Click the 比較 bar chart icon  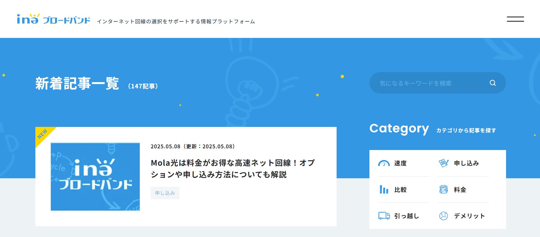click(384, 189)
